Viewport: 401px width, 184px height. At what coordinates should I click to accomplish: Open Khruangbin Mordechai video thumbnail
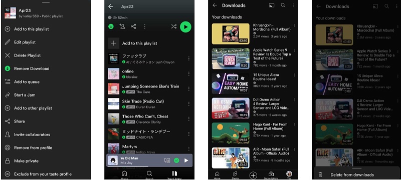tap(231, 34)
